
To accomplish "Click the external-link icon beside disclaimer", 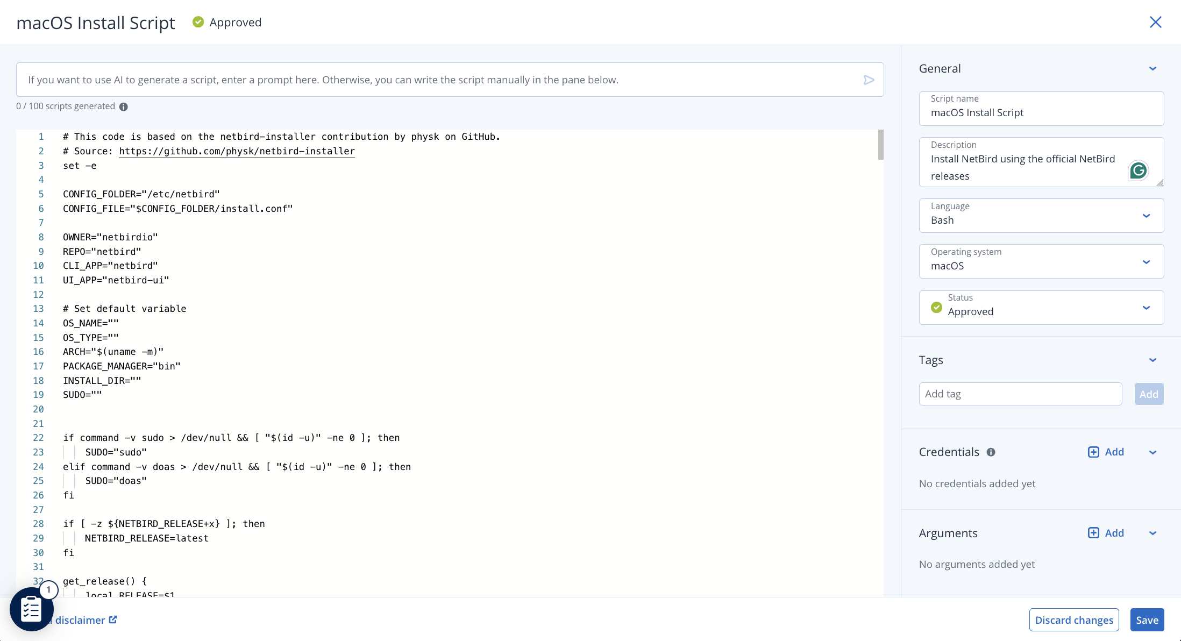I will [x=112, y=619].
